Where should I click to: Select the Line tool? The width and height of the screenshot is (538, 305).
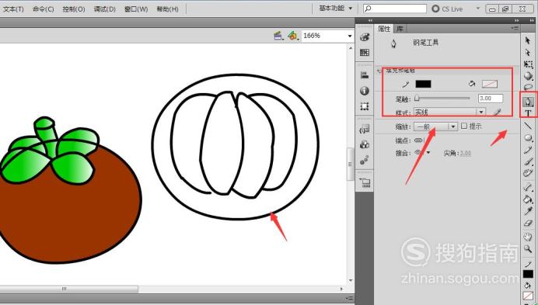click(x=528, y=126)
